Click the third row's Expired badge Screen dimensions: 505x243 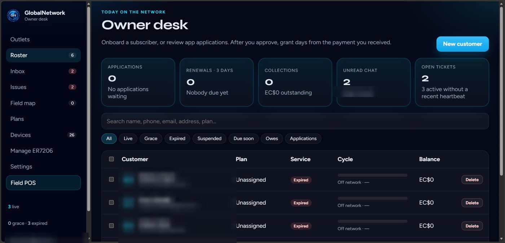301,226
